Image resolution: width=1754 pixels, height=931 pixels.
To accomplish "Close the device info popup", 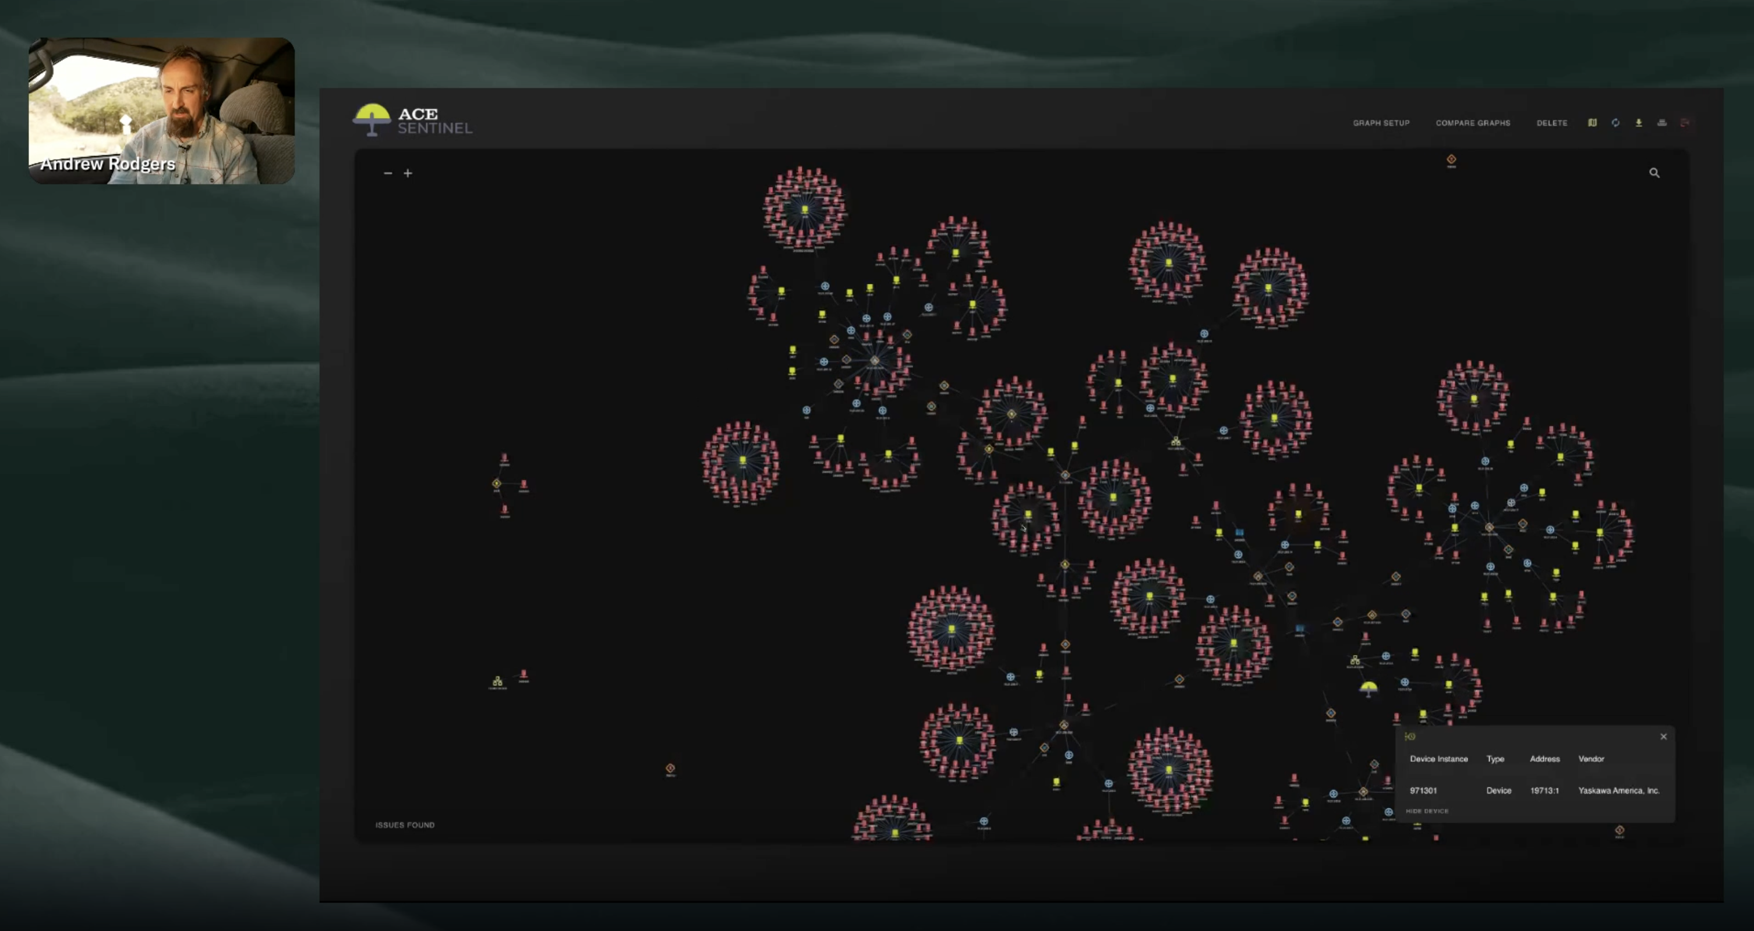I will click(1663, 736).
